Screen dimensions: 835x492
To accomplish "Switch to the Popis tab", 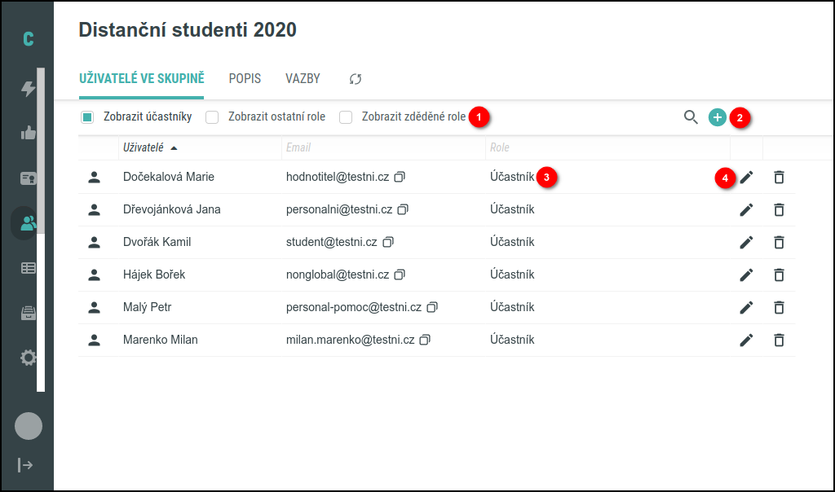I will (x=245, y=79).
